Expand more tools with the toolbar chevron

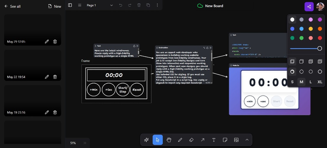247,140
